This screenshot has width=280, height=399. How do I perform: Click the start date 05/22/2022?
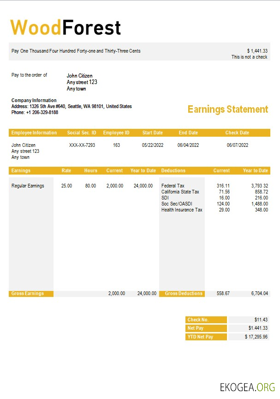pos(153,145)
